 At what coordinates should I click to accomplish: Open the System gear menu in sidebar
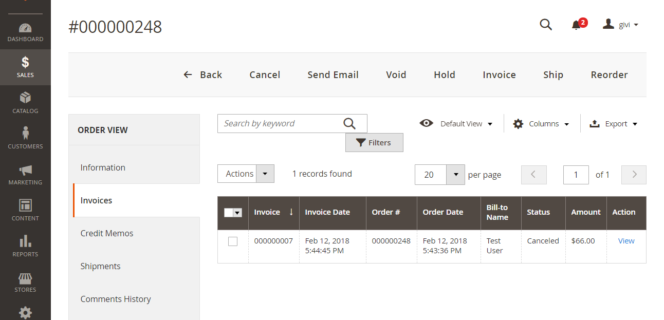tap(25, 312)
